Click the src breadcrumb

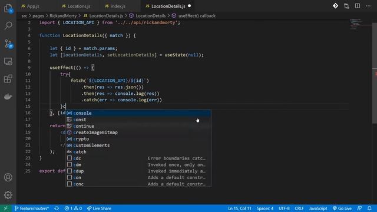[24, 16]
